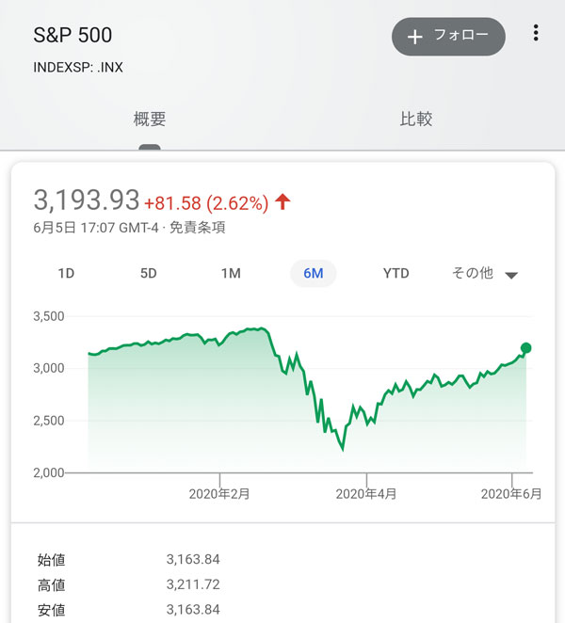This screenshot has width=565, height=623.
Task: Click the 2020年6月 axis marker
Action: click(x=511, y=493)
